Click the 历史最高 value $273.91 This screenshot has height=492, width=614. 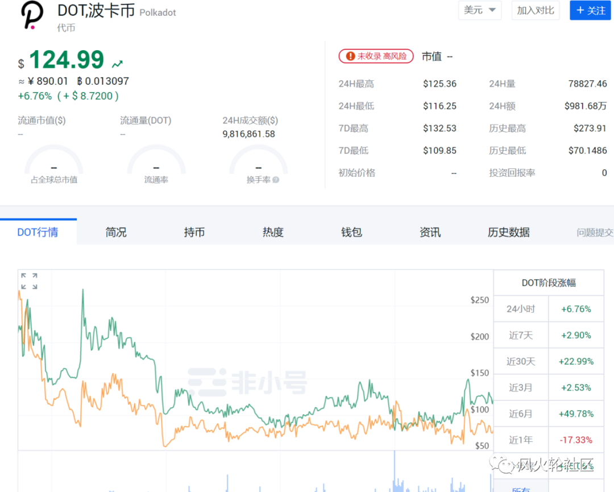point(590,129)
